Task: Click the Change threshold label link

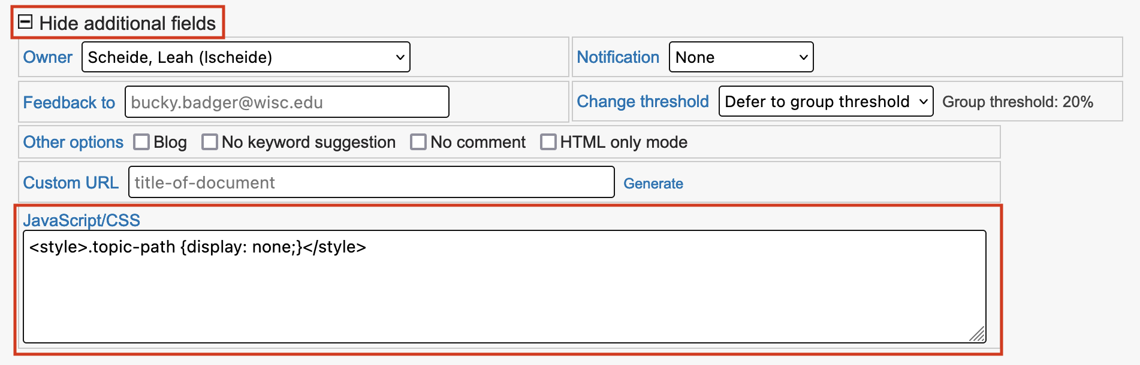Action: 643,101
